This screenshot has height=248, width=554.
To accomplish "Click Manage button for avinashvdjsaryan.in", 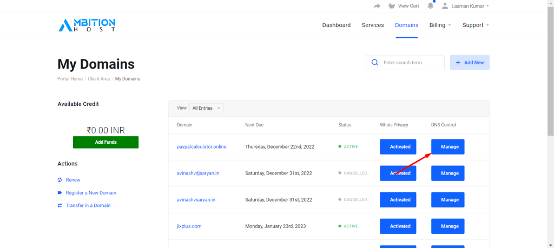I will [x=447, y=173].
